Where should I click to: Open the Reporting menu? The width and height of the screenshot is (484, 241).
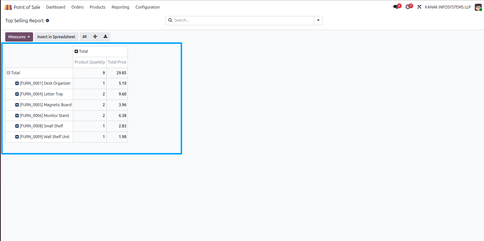coord(120,7)
